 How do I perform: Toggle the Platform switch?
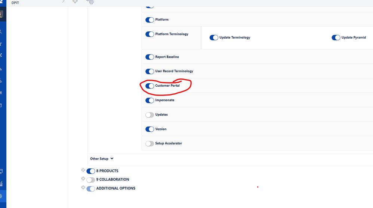(x=149, y=20)
